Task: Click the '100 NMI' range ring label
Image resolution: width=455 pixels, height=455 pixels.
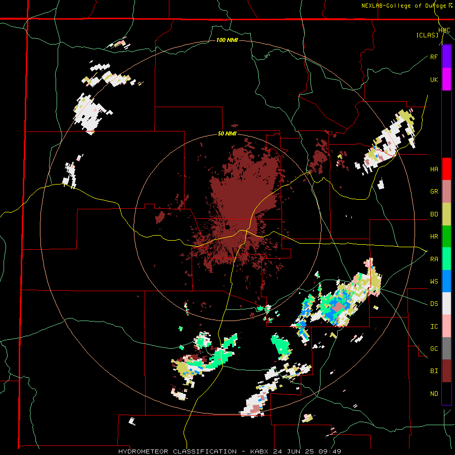Action: (227, 40)
